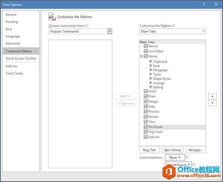Select the Org Chart row label
The width and height of the screenshot is (223, 182).
(x=155, y=132)
